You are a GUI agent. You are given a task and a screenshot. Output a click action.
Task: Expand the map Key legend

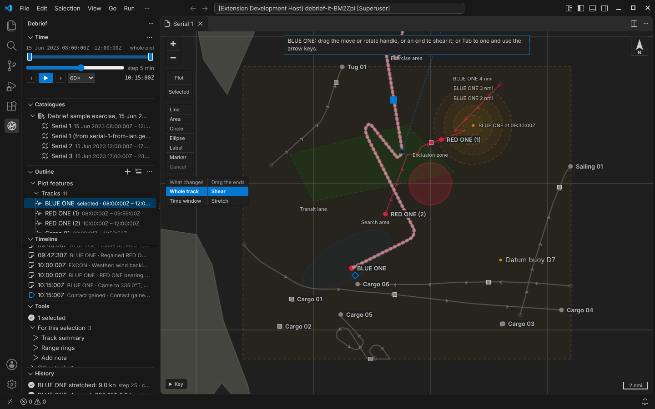(176, 384)
